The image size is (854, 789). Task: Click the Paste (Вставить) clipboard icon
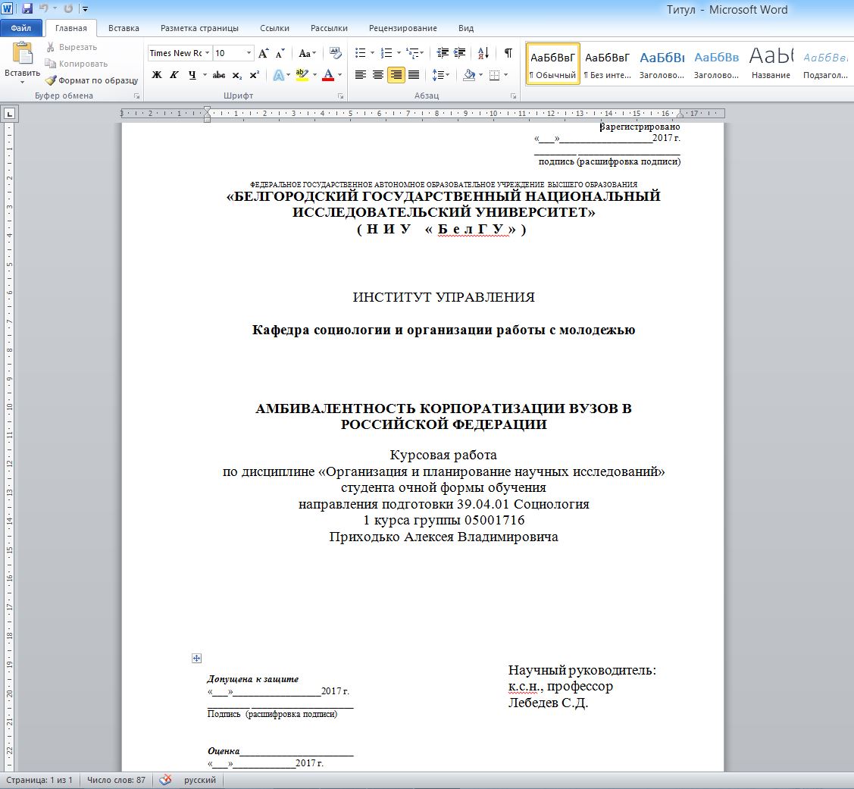22,54
